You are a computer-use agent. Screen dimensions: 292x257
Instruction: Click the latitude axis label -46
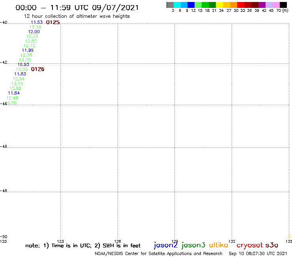[4, 146]
